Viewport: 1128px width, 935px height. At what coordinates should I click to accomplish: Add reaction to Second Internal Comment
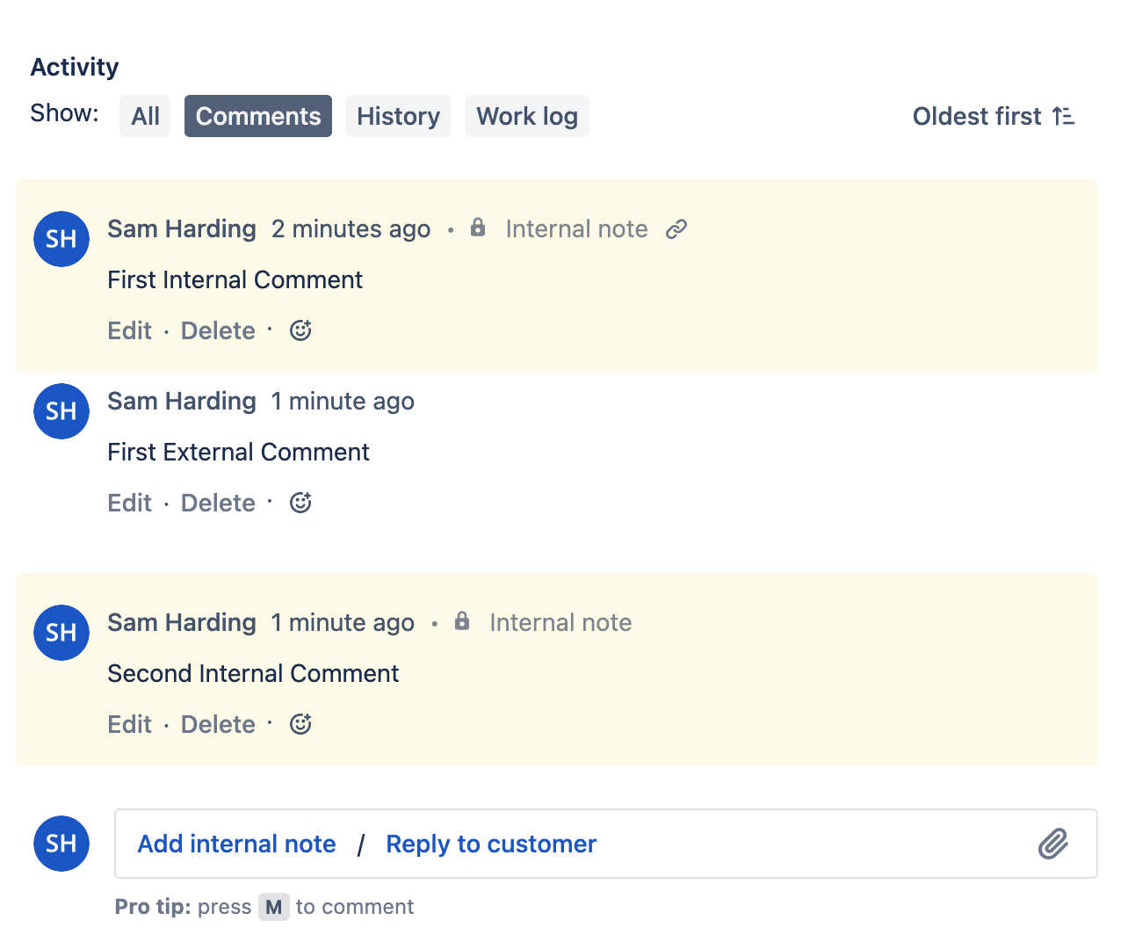pos(300,724)
